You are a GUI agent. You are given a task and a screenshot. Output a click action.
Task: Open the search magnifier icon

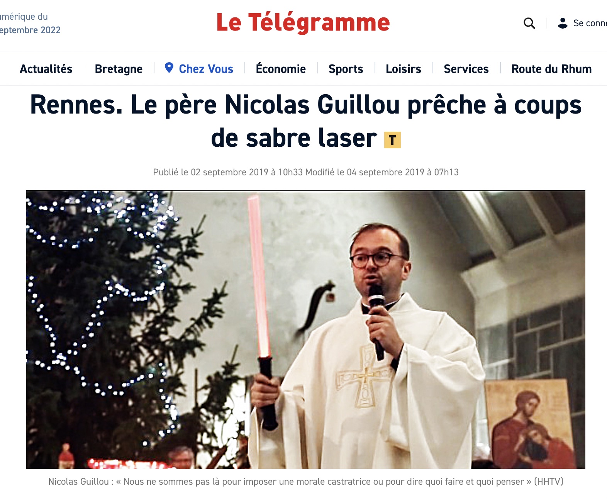[529, 23]
